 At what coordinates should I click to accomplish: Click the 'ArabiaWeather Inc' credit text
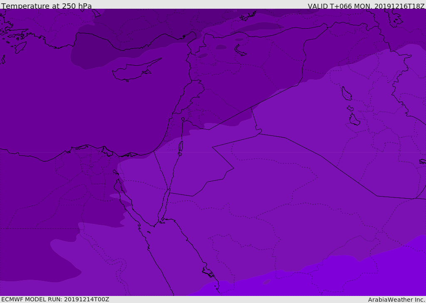(396, 300)
